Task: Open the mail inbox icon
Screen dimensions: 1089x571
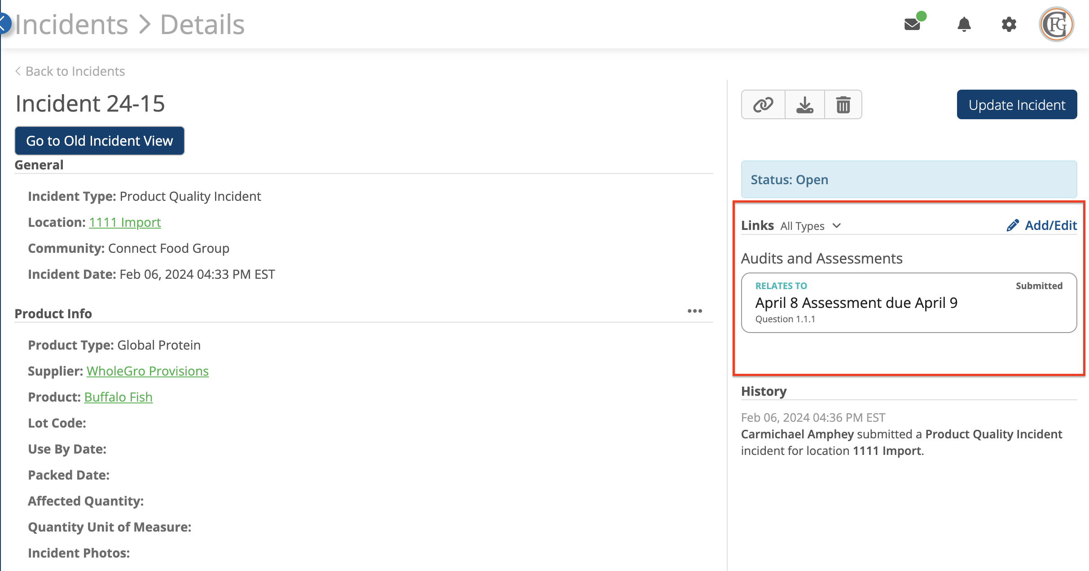Action: pyautogui.click(x=913, y=23)
